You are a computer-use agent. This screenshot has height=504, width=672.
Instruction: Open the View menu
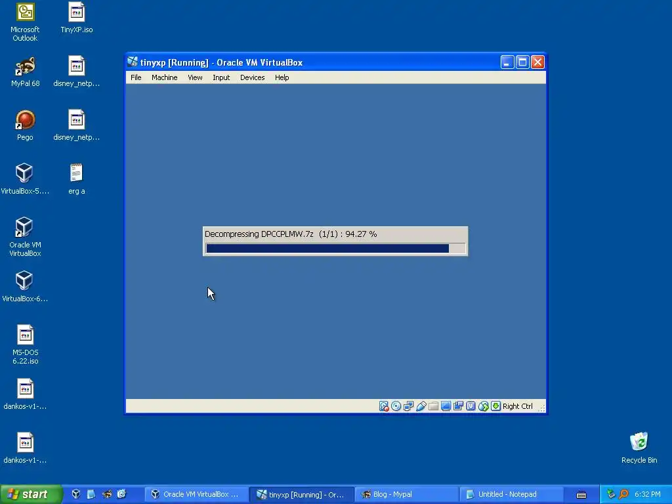[x=195, y=77]
